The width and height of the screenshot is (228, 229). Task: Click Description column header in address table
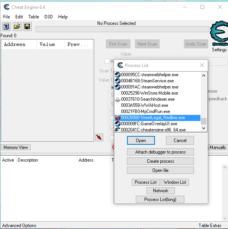point(47,160)
